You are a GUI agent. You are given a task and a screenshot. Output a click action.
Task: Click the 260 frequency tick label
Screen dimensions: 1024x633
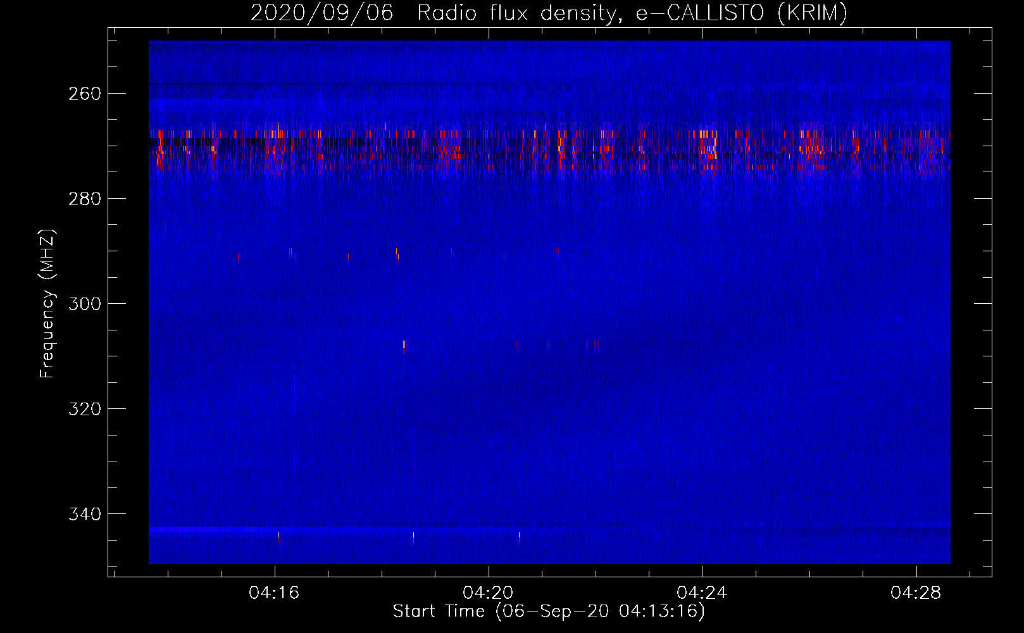point(84,94)
